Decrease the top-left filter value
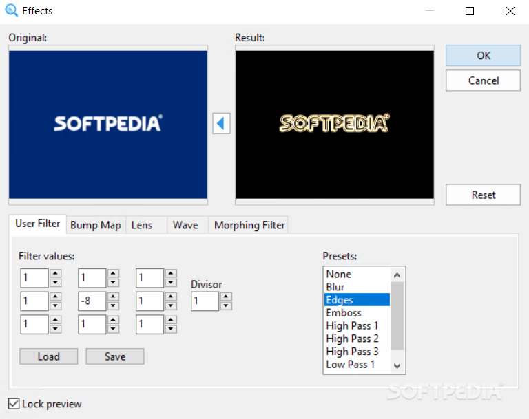Viewport: 529px width, 419px height. [x=55, y=283]
